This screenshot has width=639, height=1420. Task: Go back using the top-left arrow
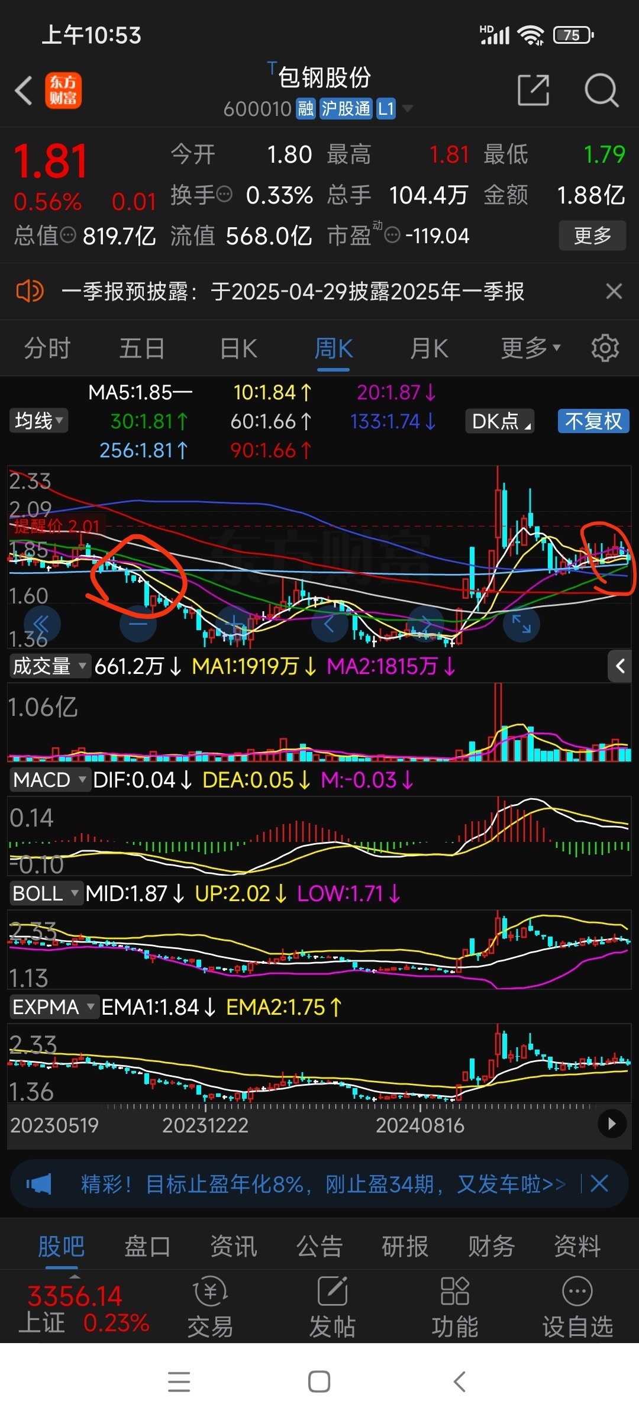click(24, 91)
